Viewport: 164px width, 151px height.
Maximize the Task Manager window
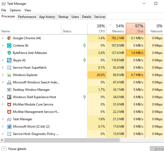tap(156, 4)
